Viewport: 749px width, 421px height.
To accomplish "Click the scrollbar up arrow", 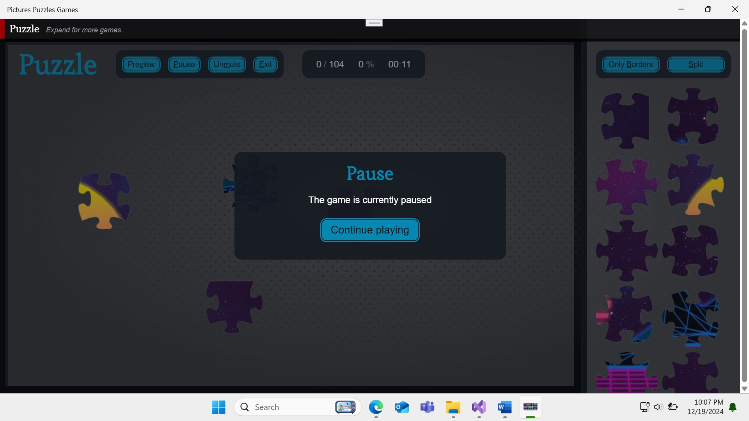I will click(744, 23).
